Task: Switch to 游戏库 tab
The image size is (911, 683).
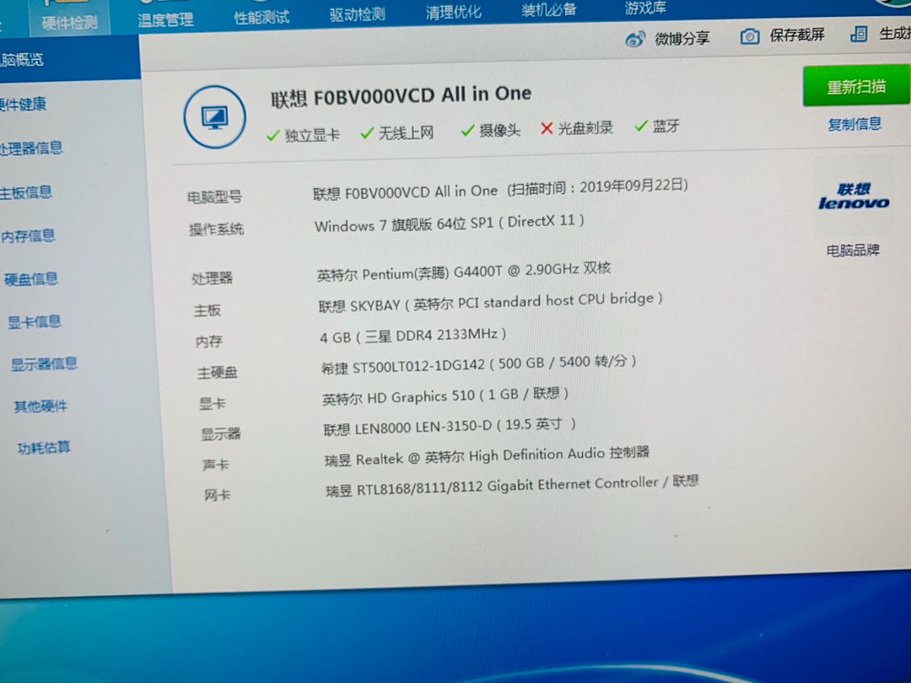Action: pos(645,8)
